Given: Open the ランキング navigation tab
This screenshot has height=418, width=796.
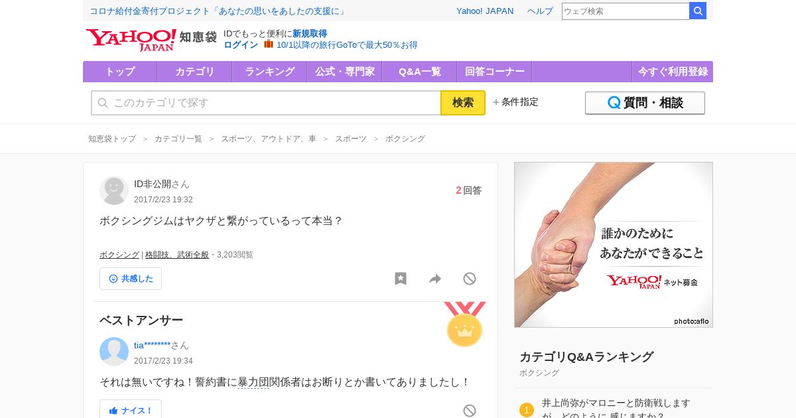Looking at the screenshot, I should click(x=270, y=72).
